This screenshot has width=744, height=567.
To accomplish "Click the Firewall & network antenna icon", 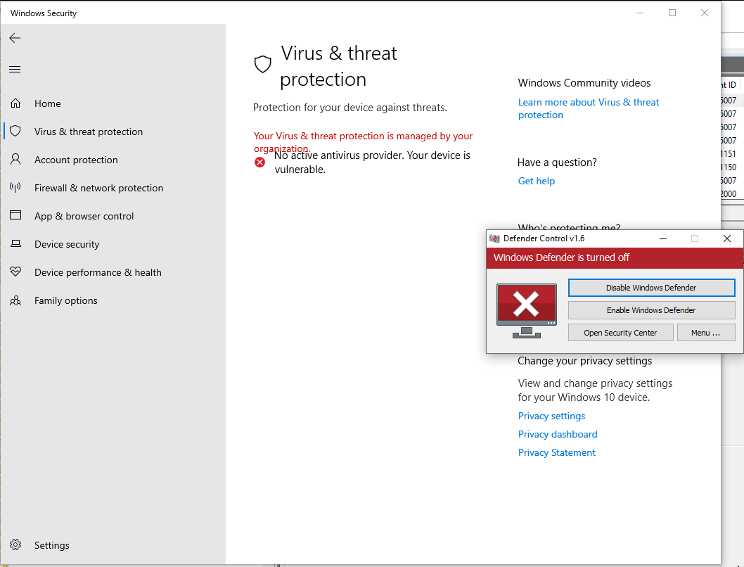I will click(x=15, y=187).
